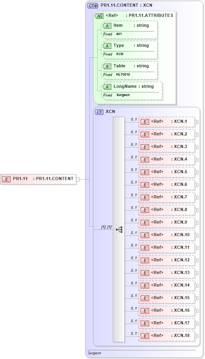Screen dimensions: 205x359
Task: Click the E icon of XCN.3
Action: coord(144,147)
